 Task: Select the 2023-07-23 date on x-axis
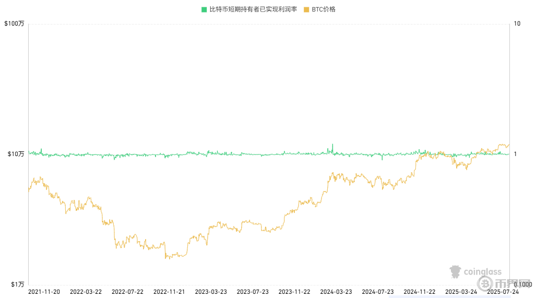pyautogui.click(x=253, y=292)
